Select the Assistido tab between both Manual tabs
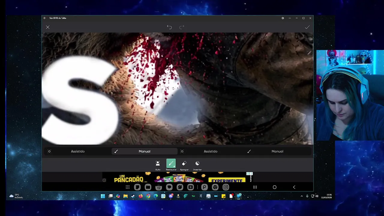 (x=211, y=151)
